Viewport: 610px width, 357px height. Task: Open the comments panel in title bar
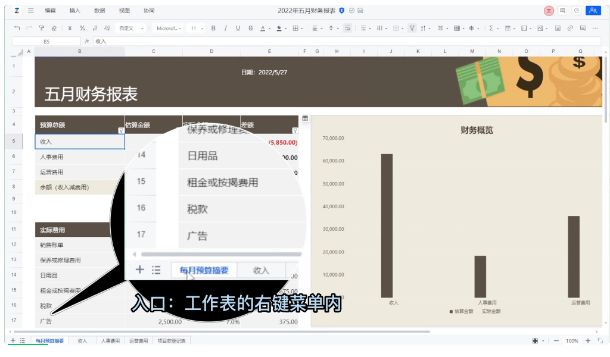(562, 11)
